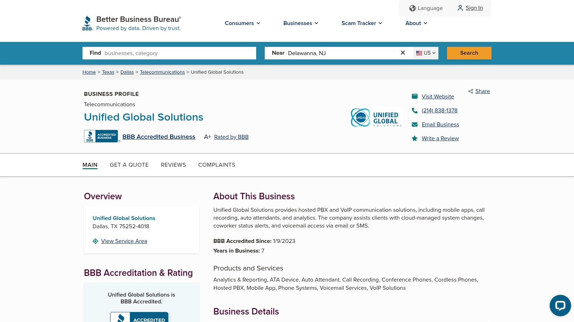Open the COMPLAINTS tab
574x322 pixels.
(x=217, y=165)
